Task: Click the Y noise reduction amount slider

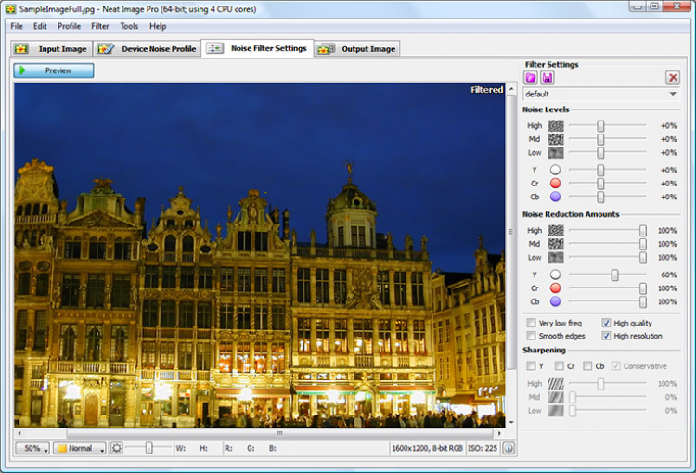Action: pyautogui.click(x=614, y=275)
